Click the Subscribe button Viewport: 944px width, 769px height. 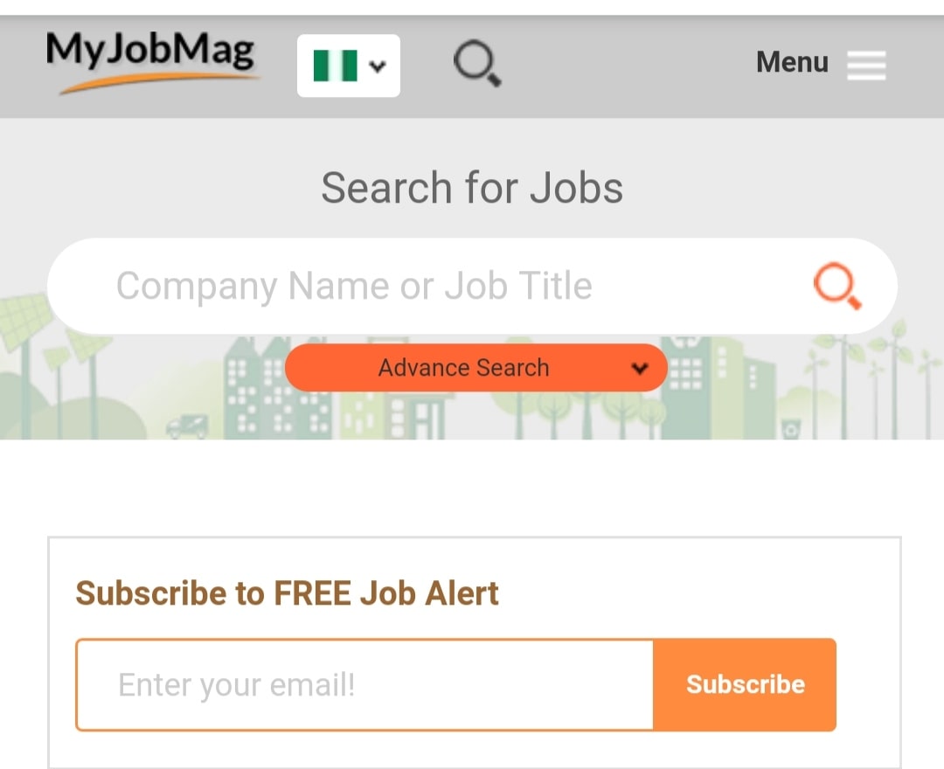745,684
